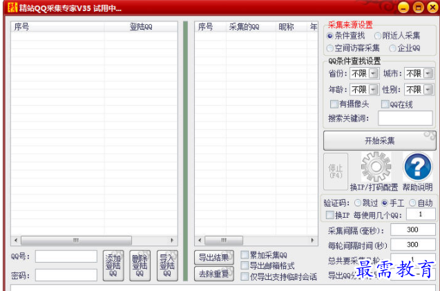The image size is (440, 291).
Task: Click the 序号 header in results list
Action: (x=211, y=27)
